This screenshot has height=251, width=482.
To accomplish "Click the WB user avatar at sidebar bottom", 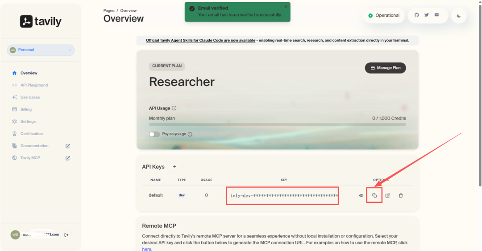I will pos(15,235).
